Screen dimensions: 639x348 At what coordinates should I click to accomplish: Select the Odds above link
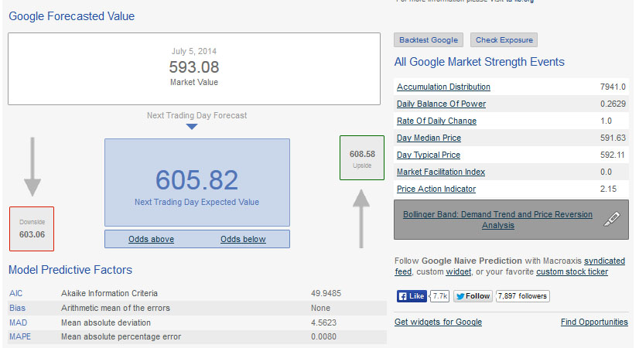(x=151, y=239)
